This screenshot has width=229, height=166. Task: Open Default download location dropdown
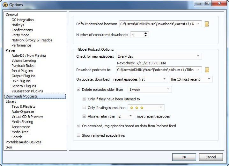(198, 24)
